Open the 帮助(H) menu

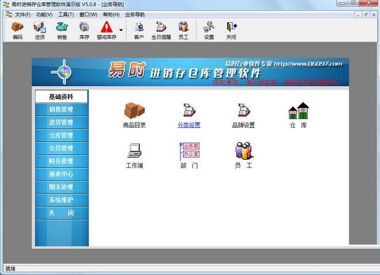pyautogui.click(x=111, y=14)
